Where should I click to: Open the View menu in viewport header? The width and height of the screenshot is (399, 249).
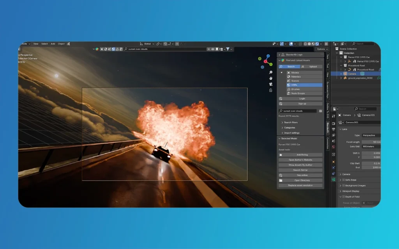point(36,44)
